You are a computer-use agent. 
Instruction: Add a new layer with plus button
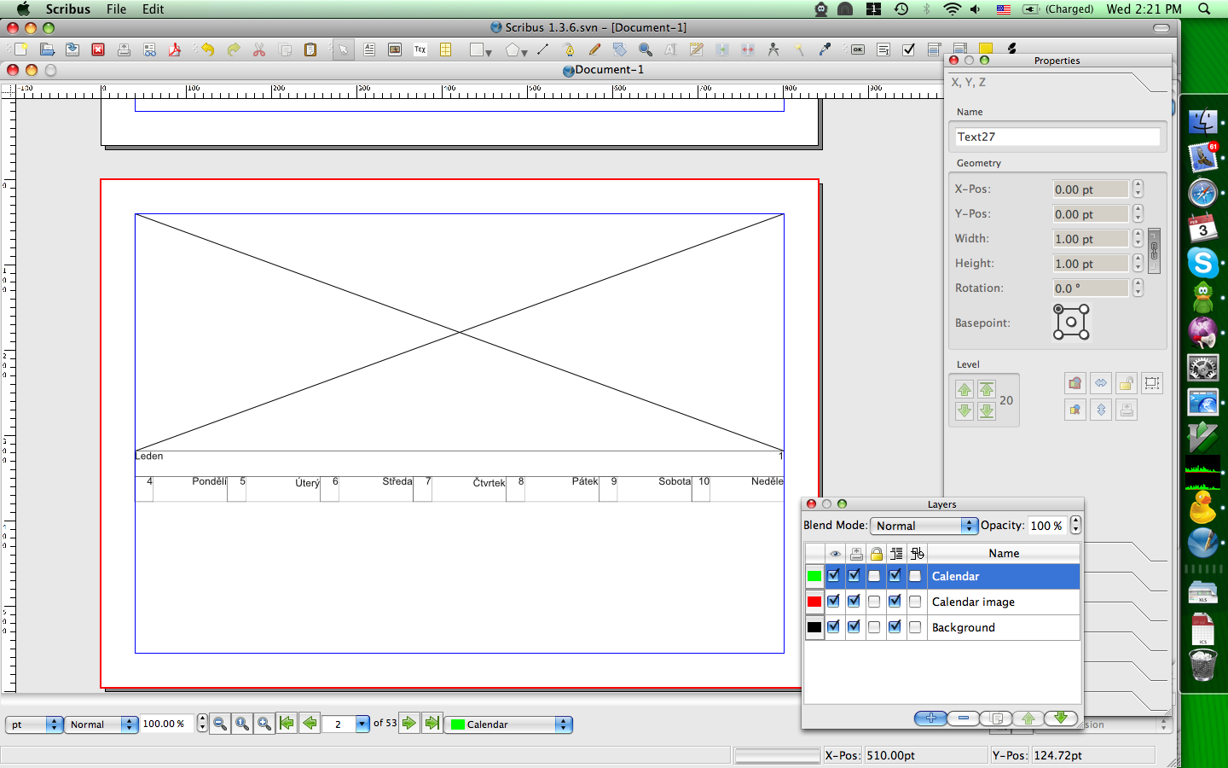point(930,718)
